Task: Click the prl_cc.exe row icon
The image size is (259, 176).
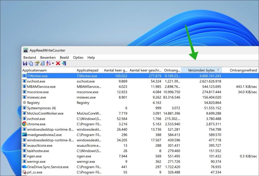Action: [24, 172]
